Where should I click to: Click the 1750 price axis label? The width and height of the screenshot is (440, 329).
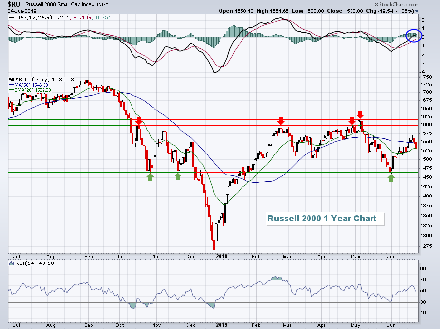(x=426, y=77)
